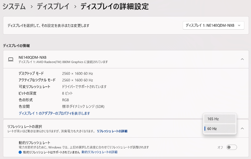Collapse the リフレッシュ レートの選択 section chevron
Image resolution: width=251 pixels, height=159 pixels.
(242, 128)
